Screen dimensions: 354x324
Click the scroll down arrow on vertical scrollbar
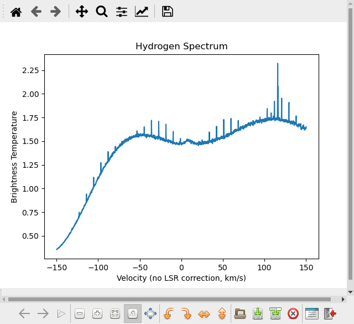(350, 292)
